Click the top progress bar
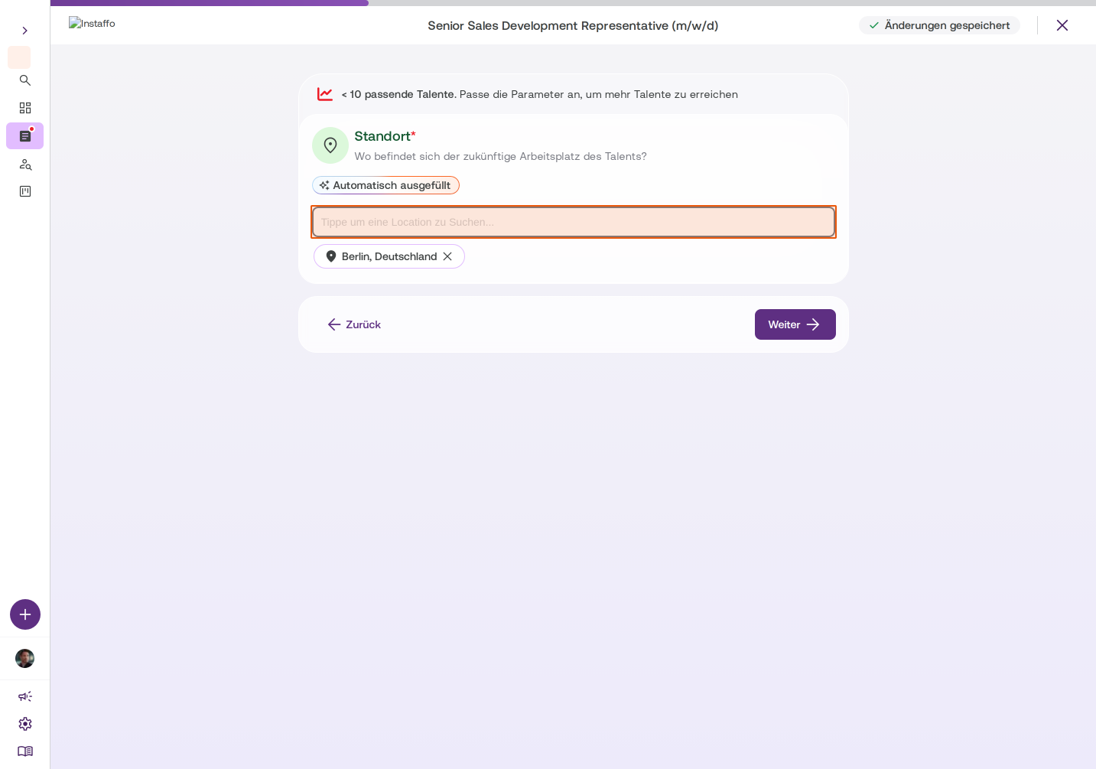The image size is (1096, 769). click(573, 3)
